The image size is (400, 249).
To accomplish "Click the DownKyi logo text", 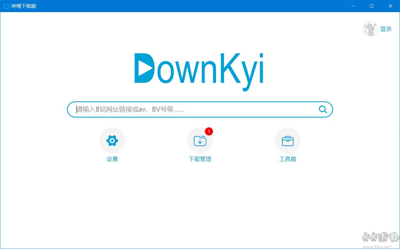I will coord(209,70).
